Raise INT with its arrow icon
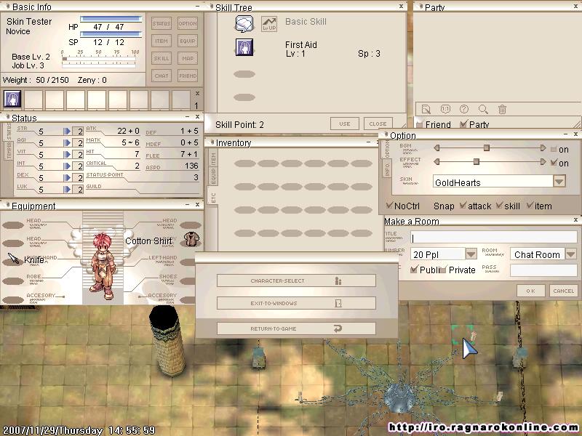Viewport: 582px width, 436px height. (x=67, y=166)
